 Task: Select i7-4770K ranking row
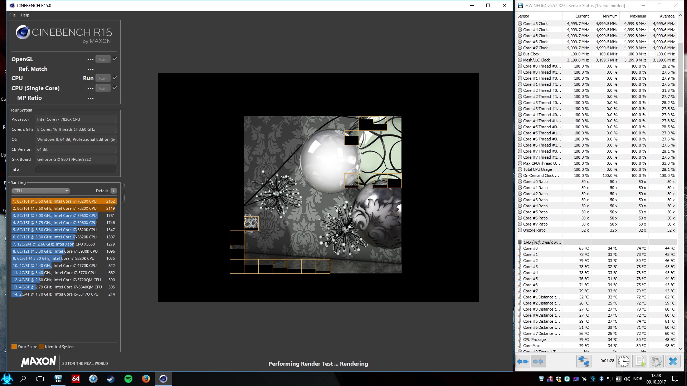(64, 266)
